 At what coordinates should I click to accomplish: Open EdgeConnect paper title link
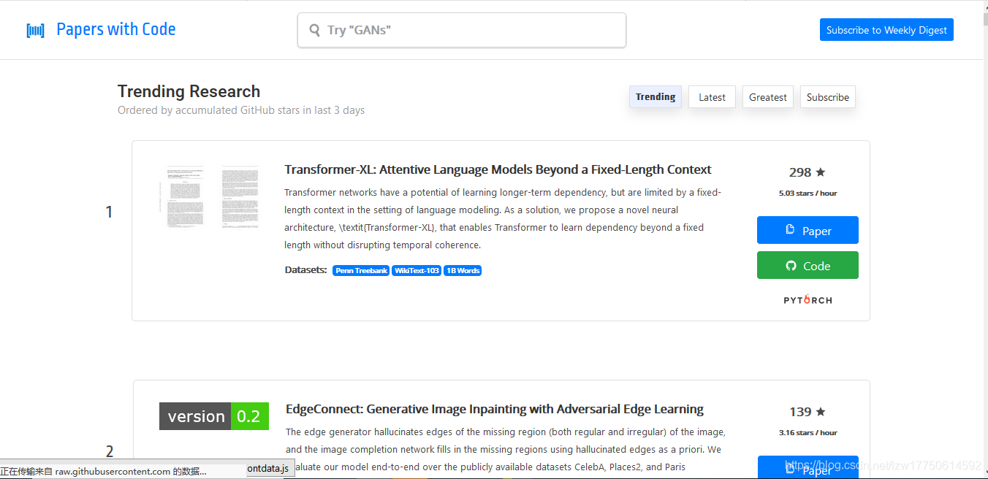(x=495, y=409)
